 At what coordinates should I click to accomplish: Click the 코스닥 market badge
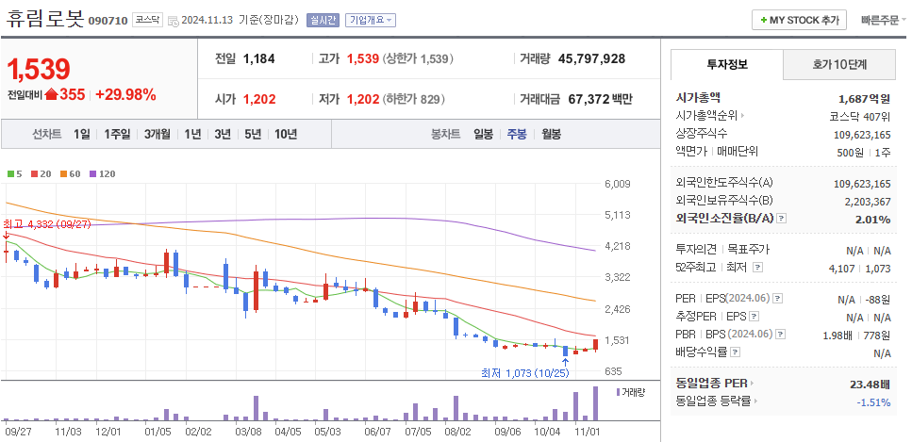[148, 20]
